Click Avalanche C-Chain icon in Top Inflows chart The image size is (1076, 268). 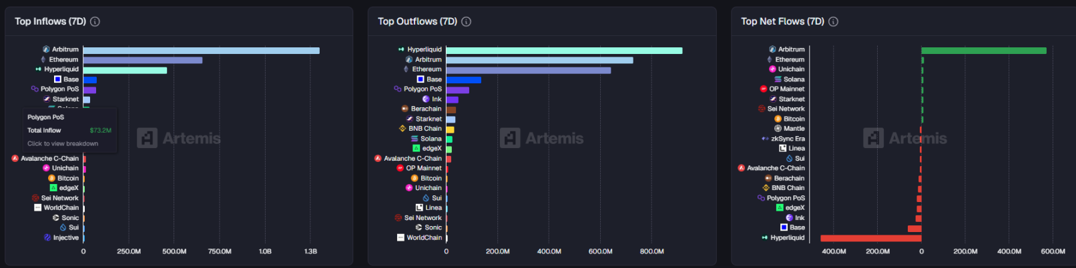pyautogui.click(x=15, y=159)
